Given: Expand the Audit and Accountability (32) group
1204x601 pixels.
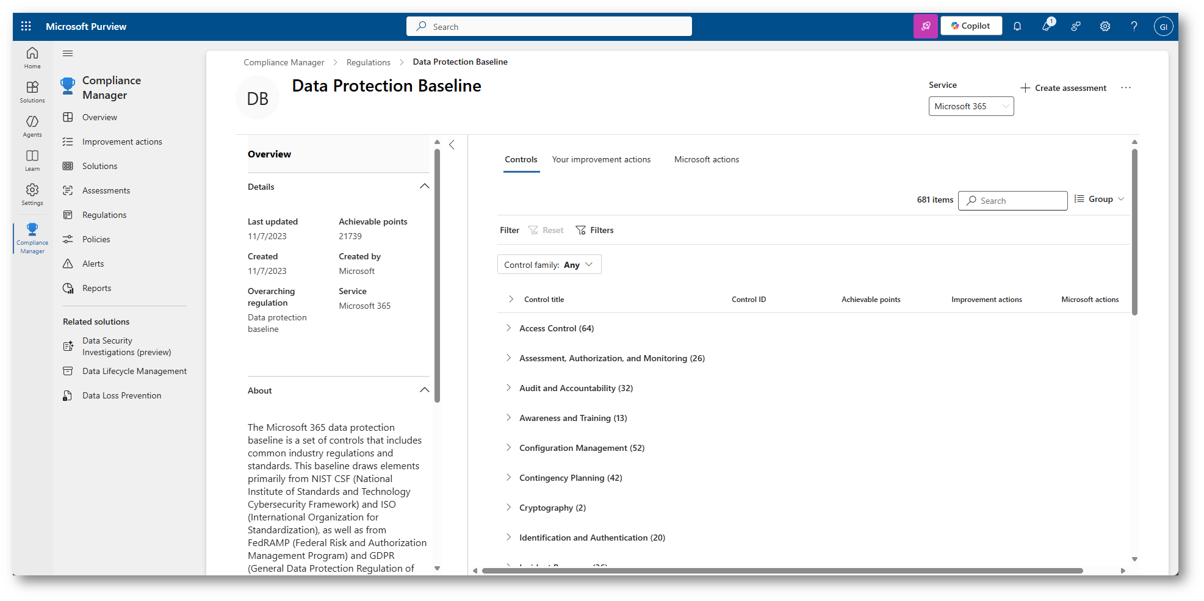Looking at the screenshot, I should 508,387.
